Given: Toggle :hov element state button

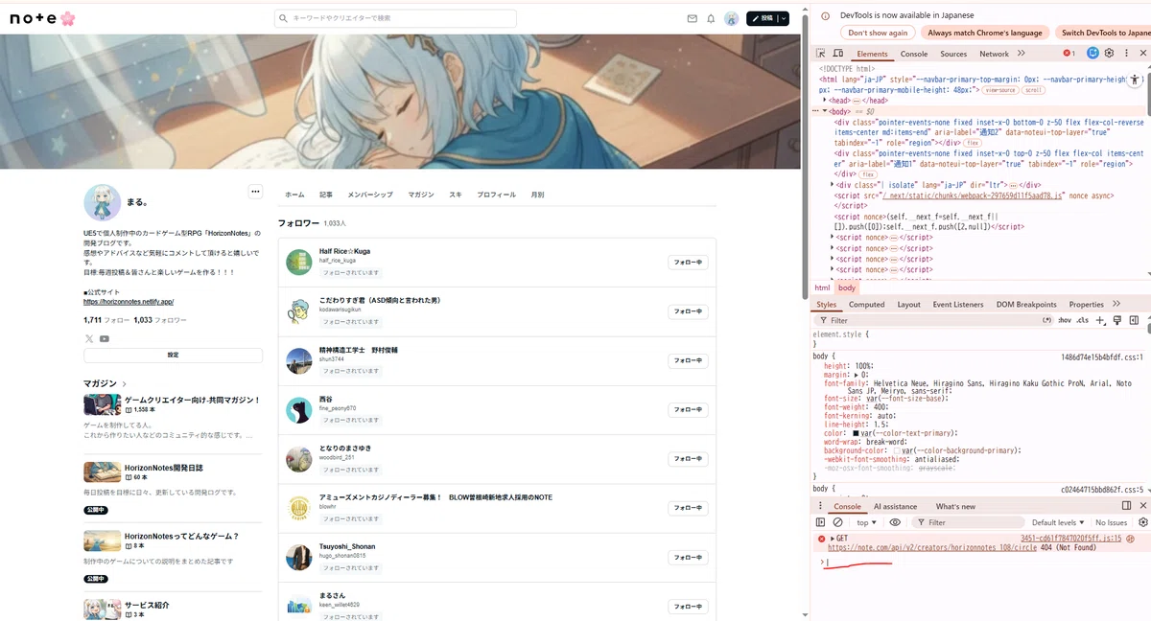Looking at the screenshot, I should click(1064, 320).
